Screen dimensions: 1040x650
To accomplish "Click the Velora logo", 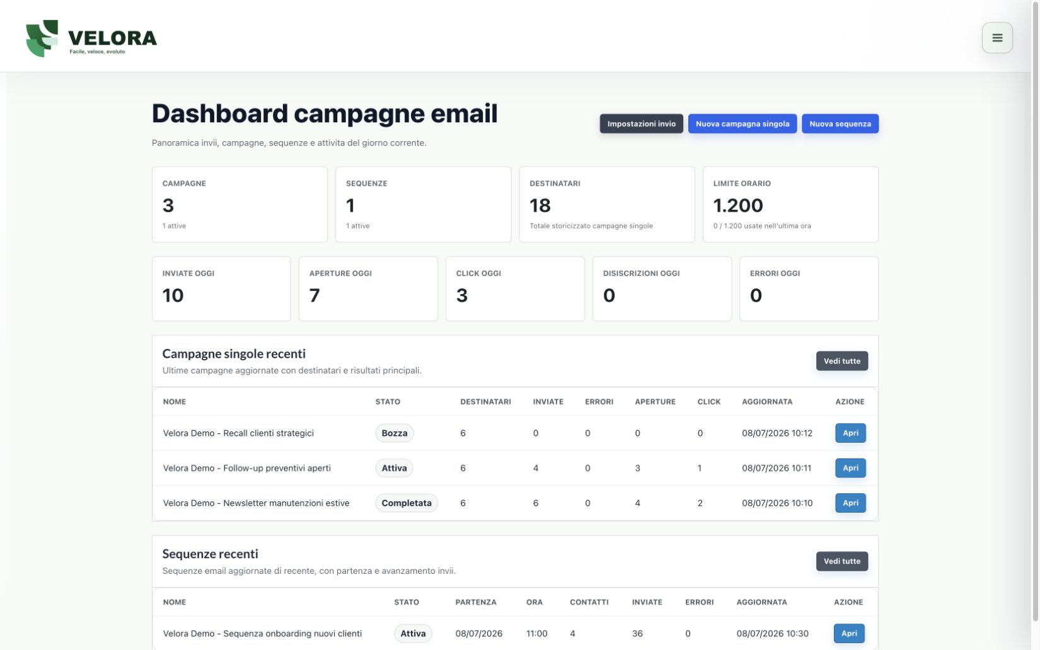I will click(91, 38).
